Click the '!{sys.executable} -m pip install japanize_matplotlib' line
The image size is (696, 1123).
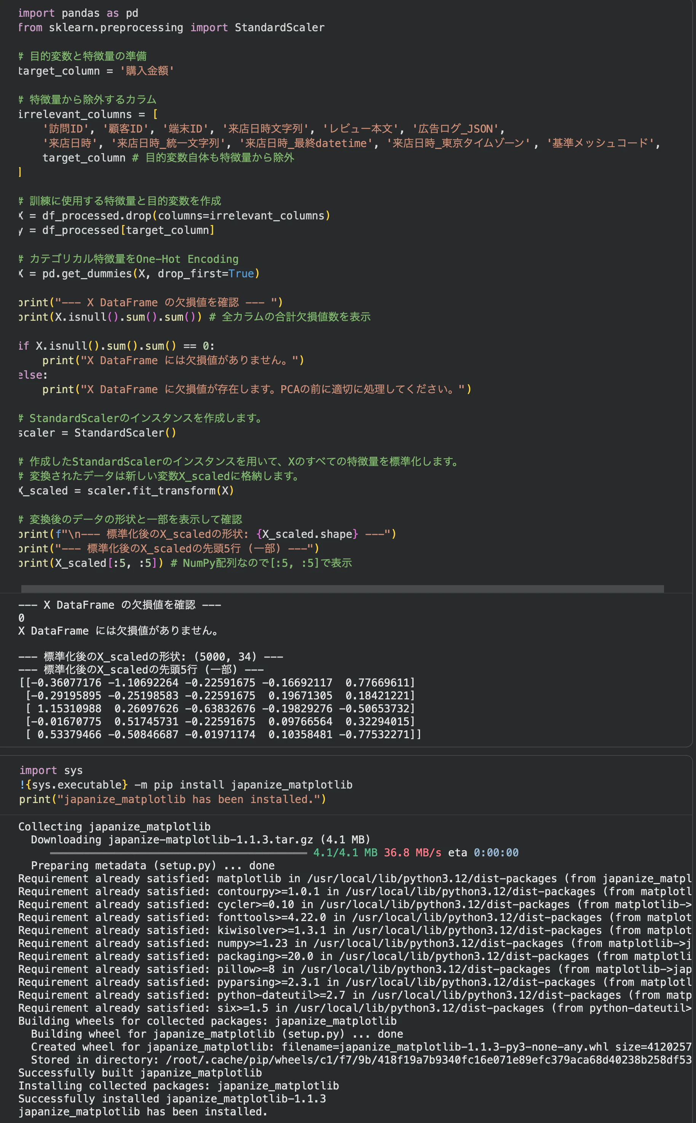[x=186, y=785]
